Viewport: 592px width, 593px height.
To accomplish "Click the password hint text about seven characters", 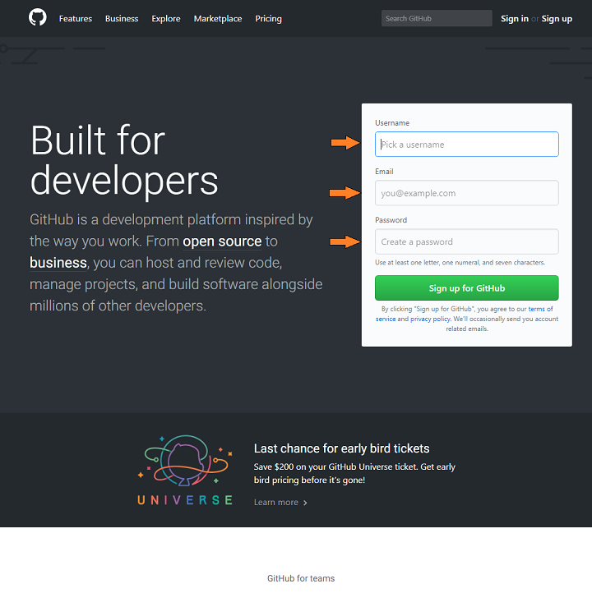I will [460, 263].
